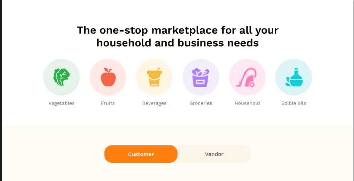Switch to the Customer tab
Viewport: 354px width, 181px height.
[x=141, y=154]
